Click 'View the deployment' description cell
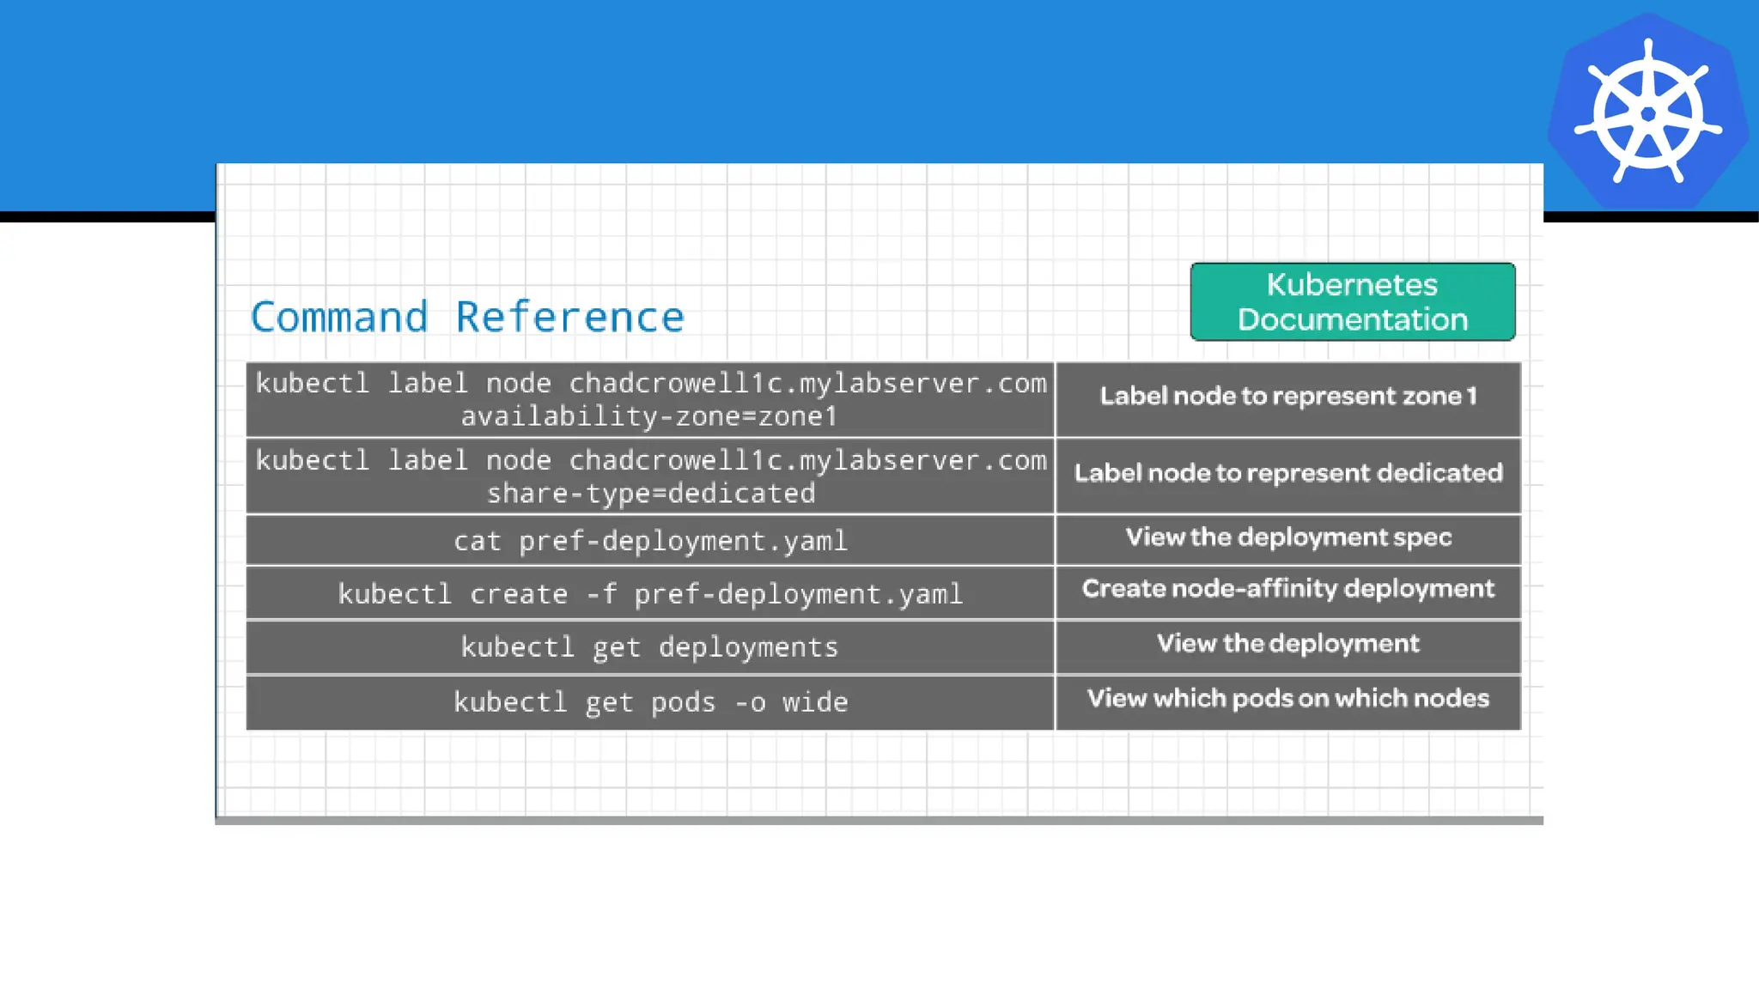This screenshot has width=1759, height=989. coord(1287,644)
